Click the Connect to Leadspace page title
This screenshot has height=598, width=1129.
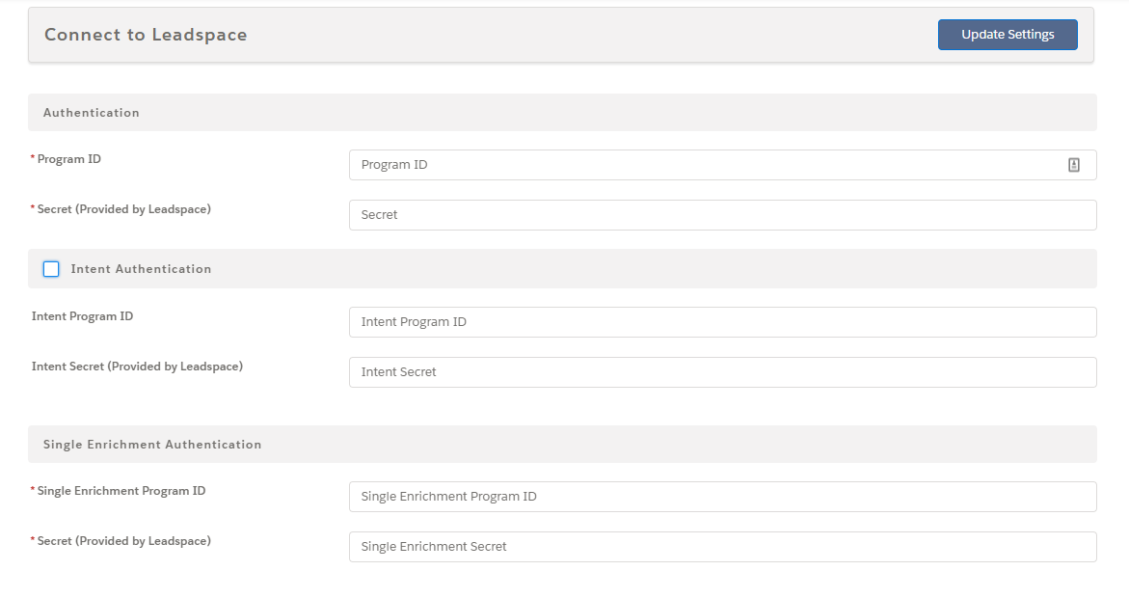146,35
